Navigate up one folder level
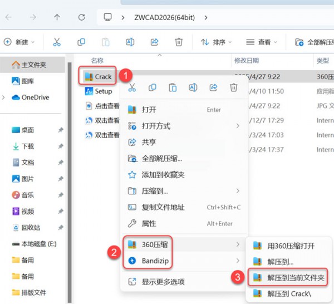 tap(57, 17)
